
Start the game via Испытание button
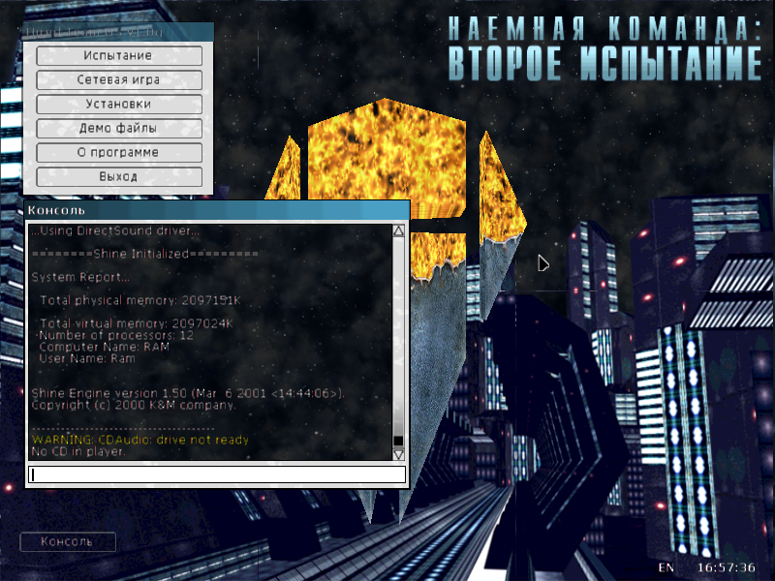(119, 55)
